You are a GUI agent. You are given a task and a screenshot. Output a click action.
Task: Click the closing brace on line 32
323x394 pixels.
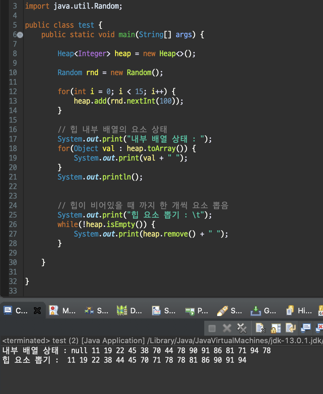tap(27, 281)
